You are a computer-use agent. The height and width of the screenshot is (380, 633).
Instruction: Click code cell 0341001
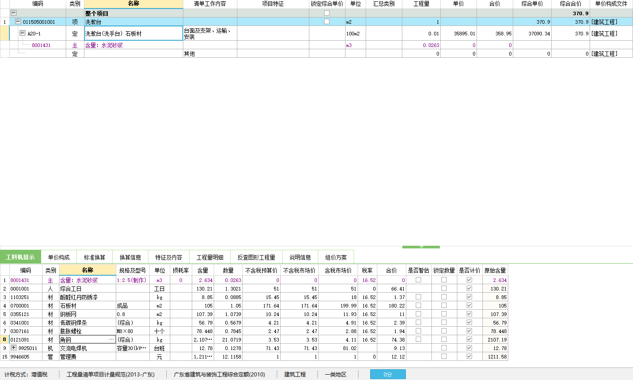(26, 323)
